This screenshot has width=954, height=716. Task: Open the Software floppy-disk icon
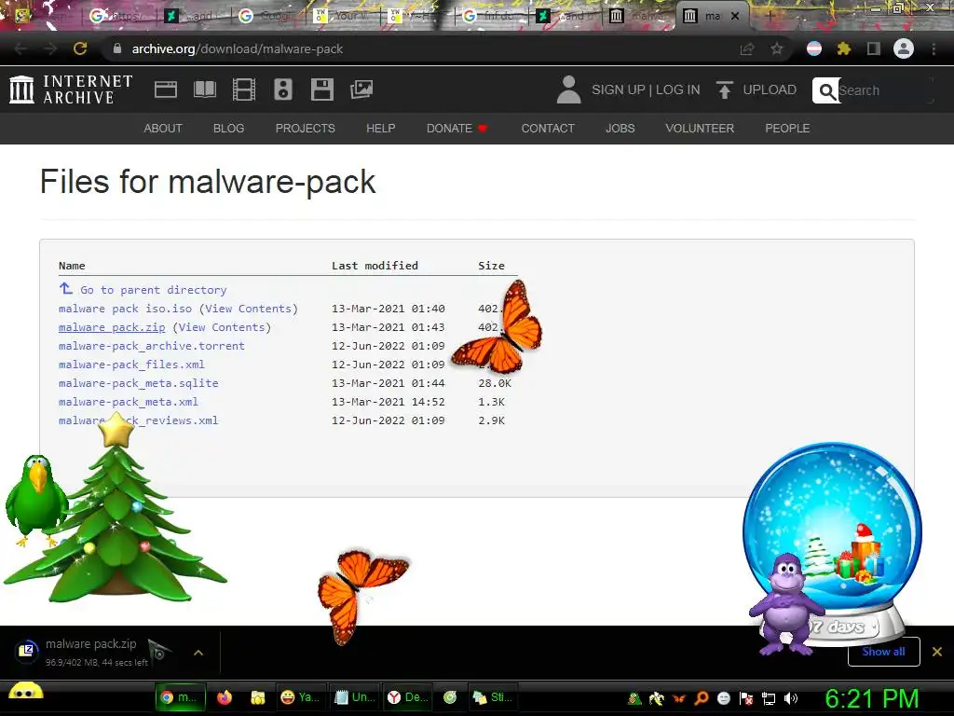click(321, 89)
